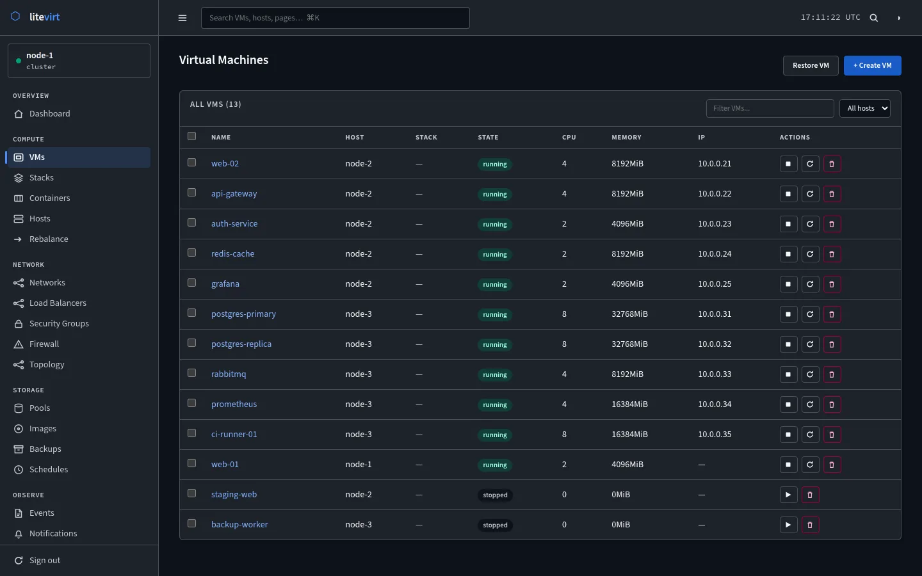Select the auth-service row checkbox
The width and height of the screenshot is (922, 576).
click(x=191, y=223)
